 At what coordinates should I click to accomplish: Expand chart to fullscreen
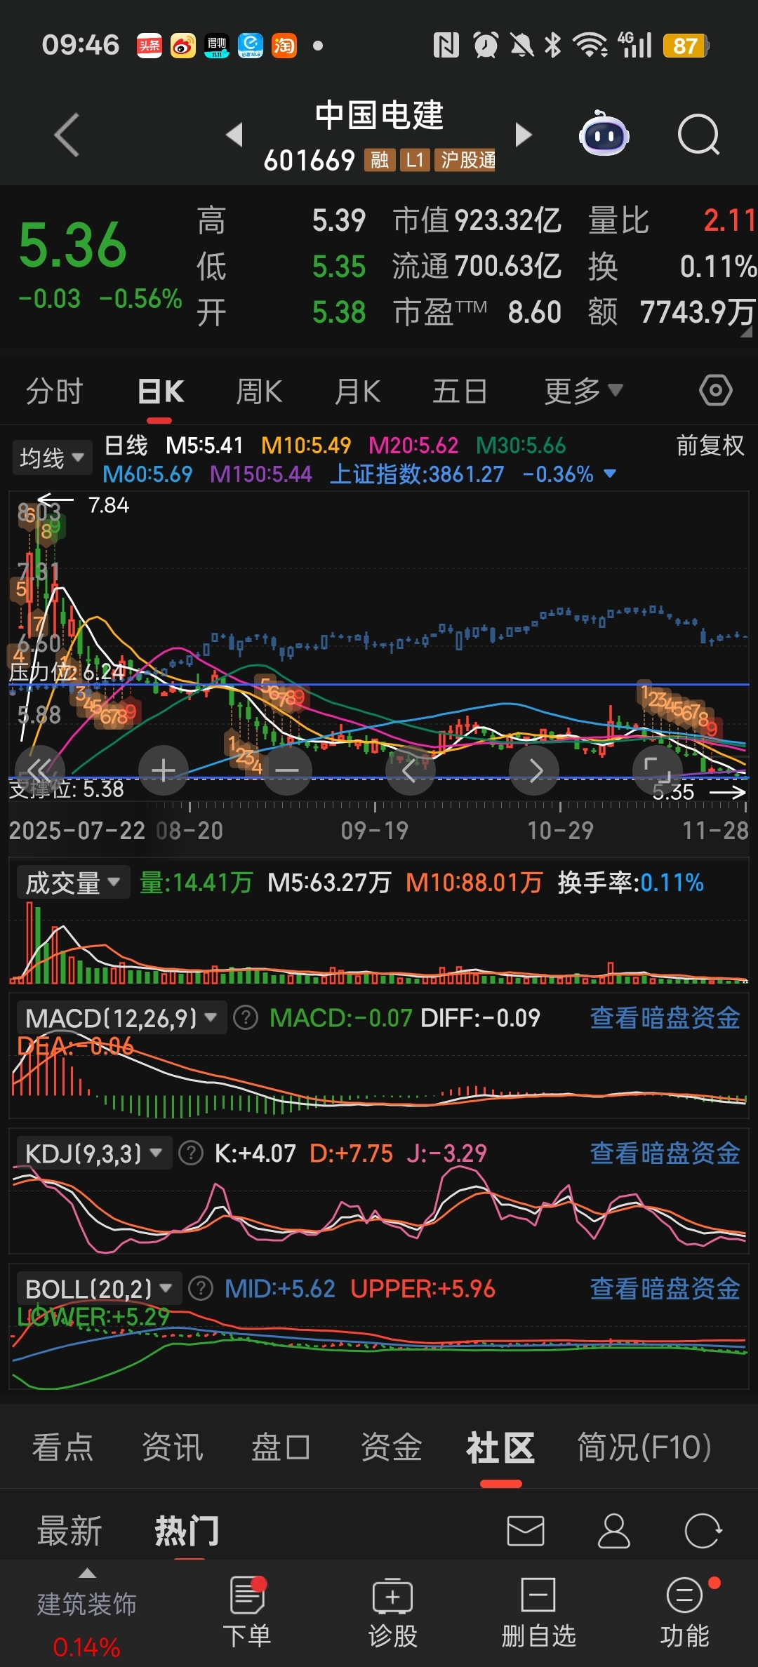(x=657, y=770)
